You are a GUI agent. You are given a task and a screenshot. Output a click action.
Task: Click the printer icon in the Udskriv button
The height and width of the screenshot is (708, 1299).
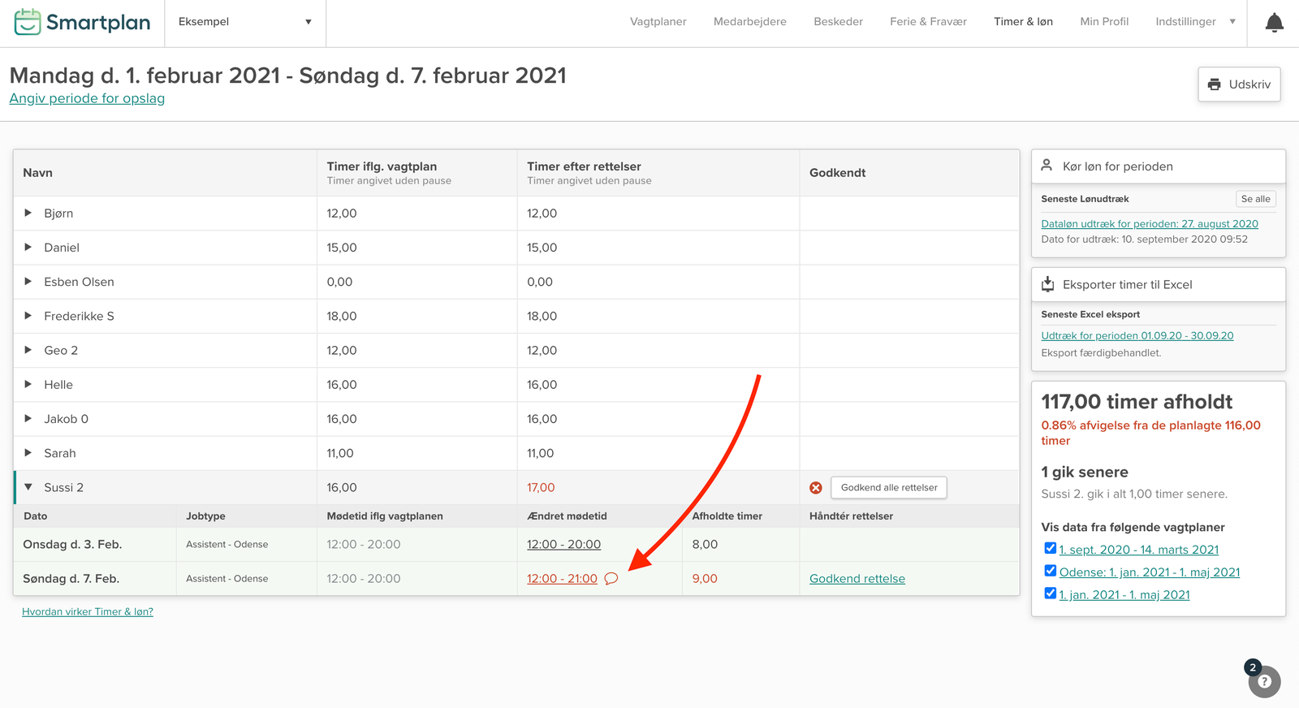(1215, 84)
